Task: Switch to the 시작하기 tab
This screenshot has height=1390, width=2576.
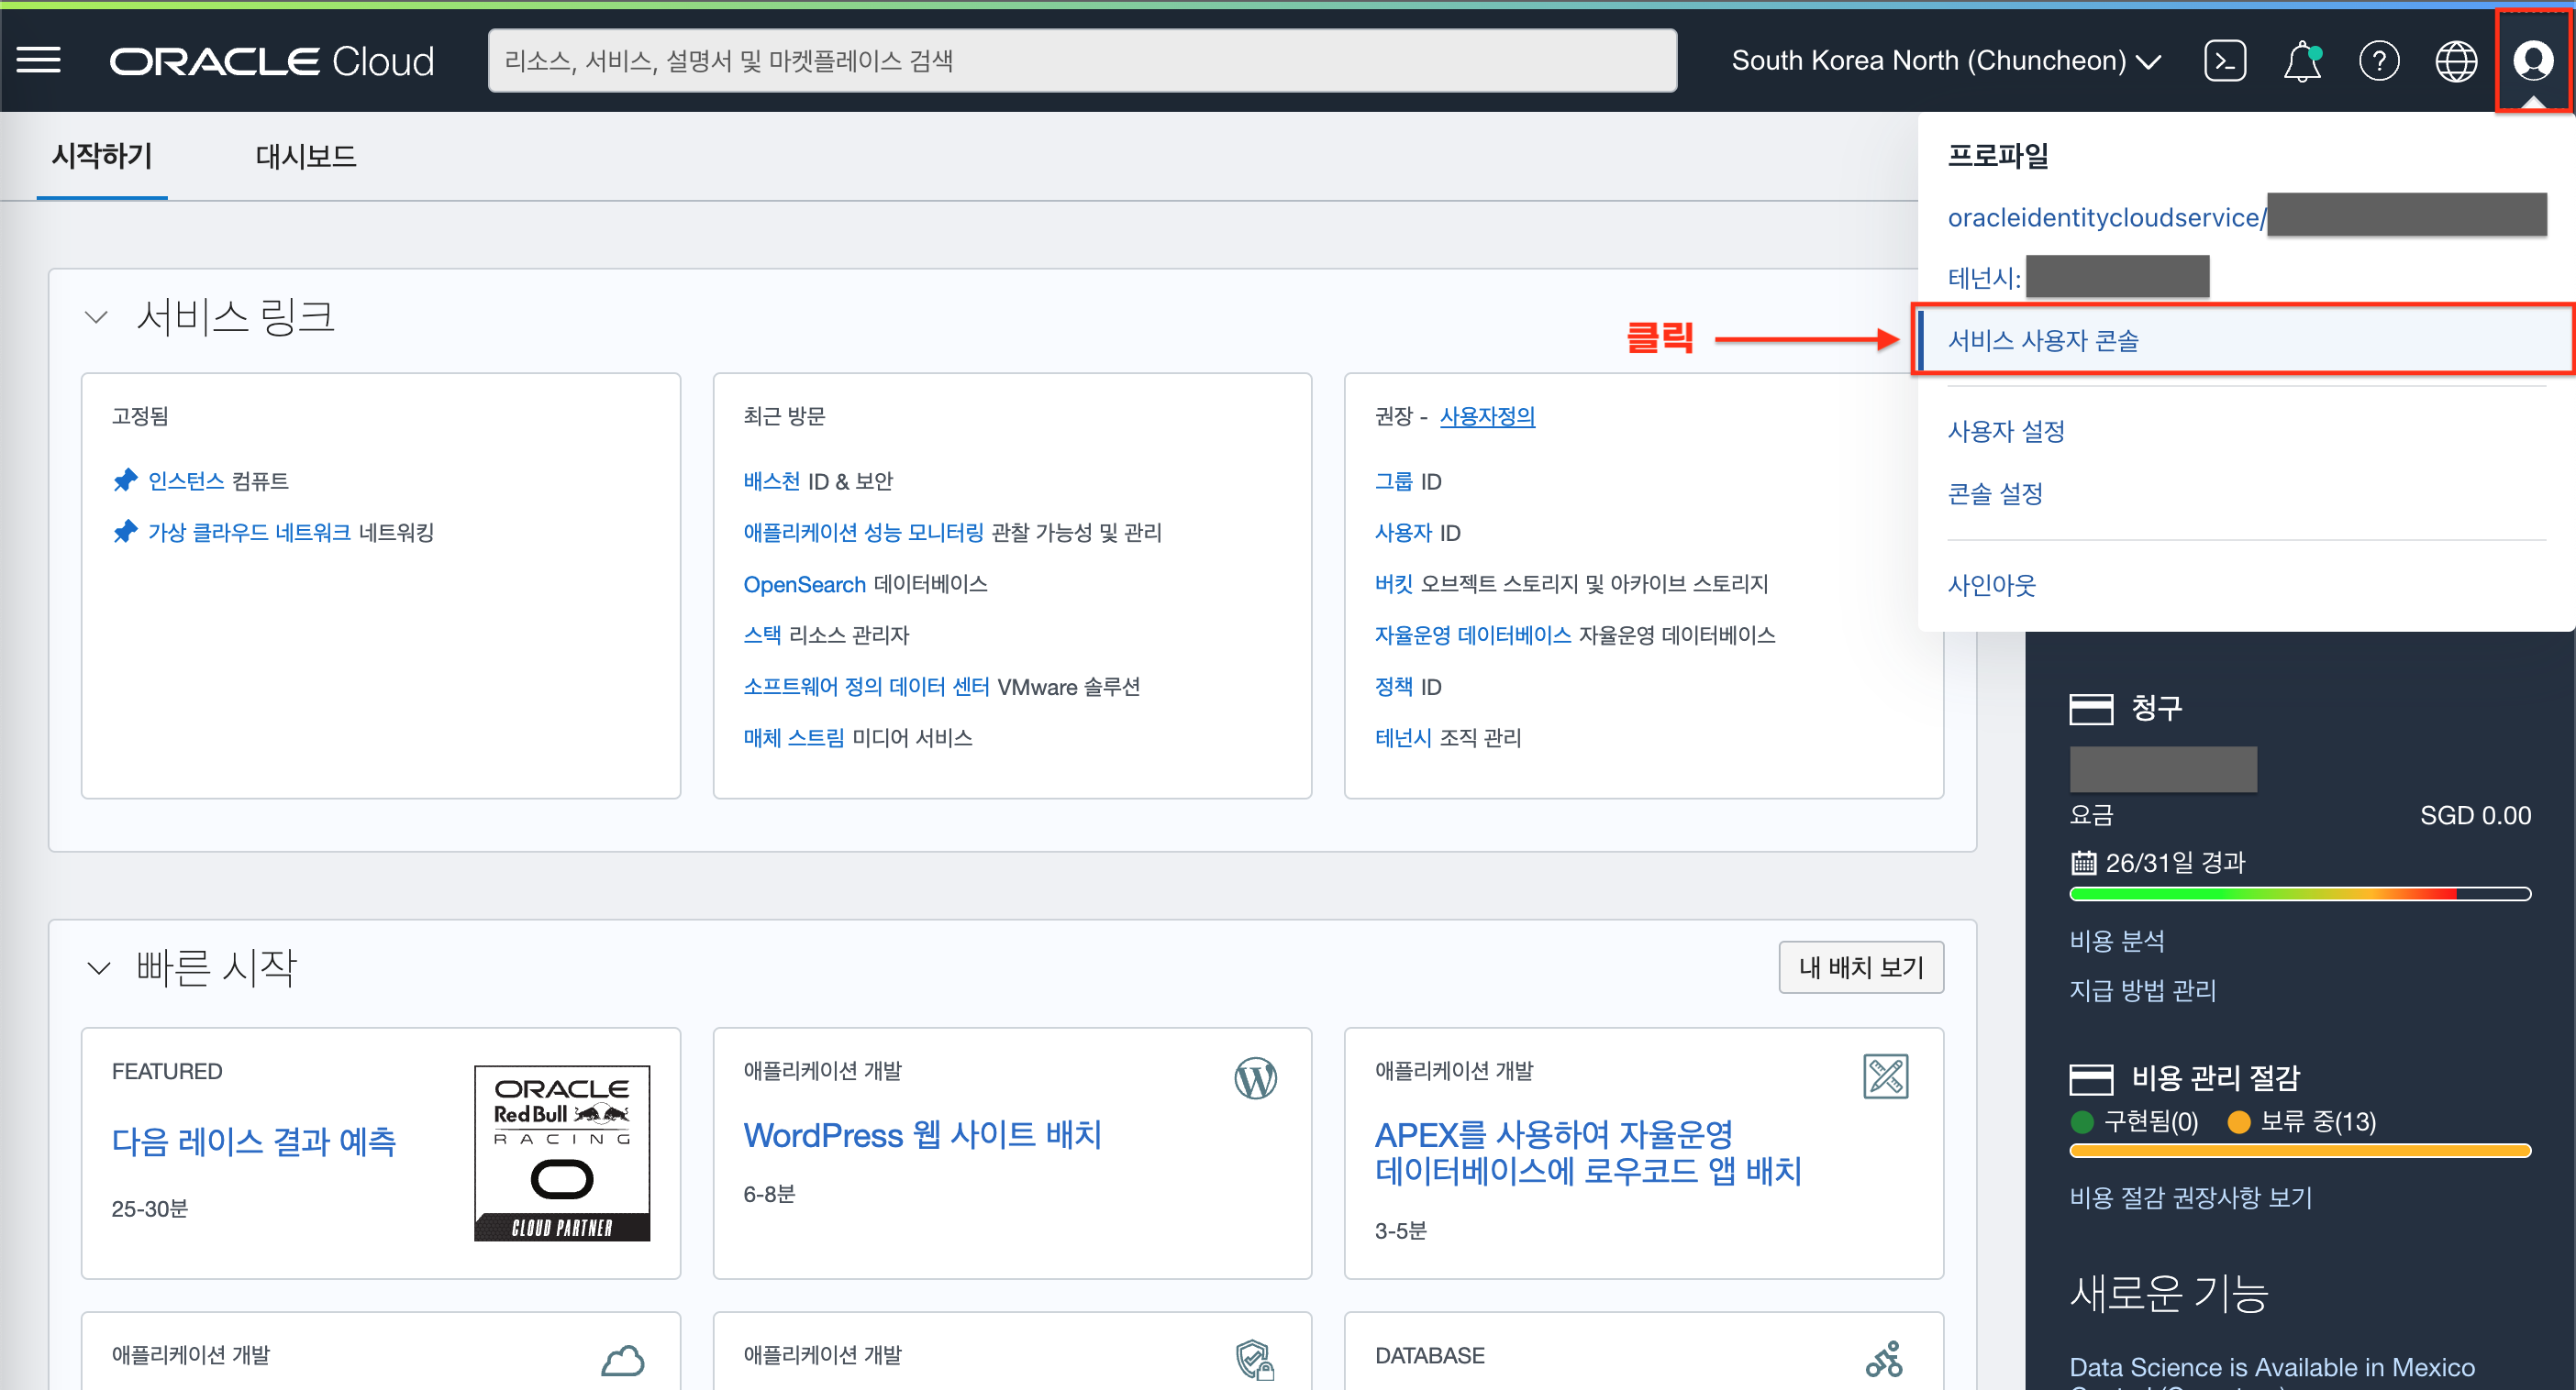Action: point(102,156)
